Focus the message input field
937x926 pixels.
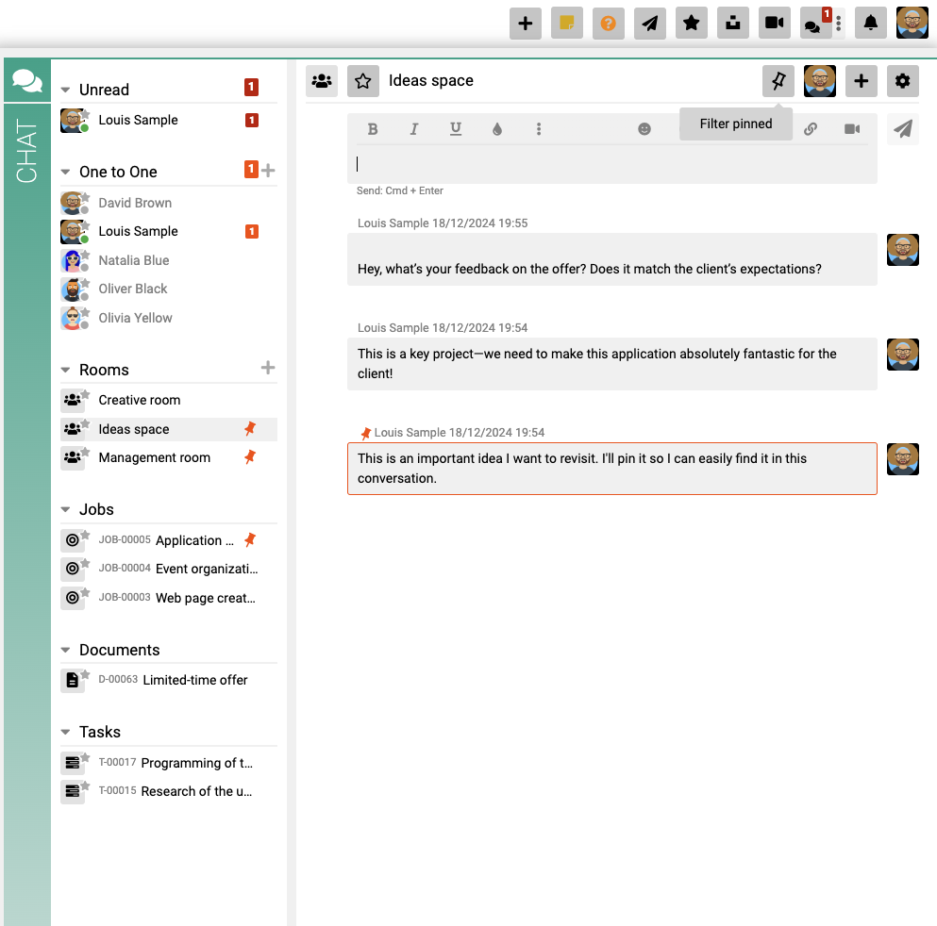point(611,164)
